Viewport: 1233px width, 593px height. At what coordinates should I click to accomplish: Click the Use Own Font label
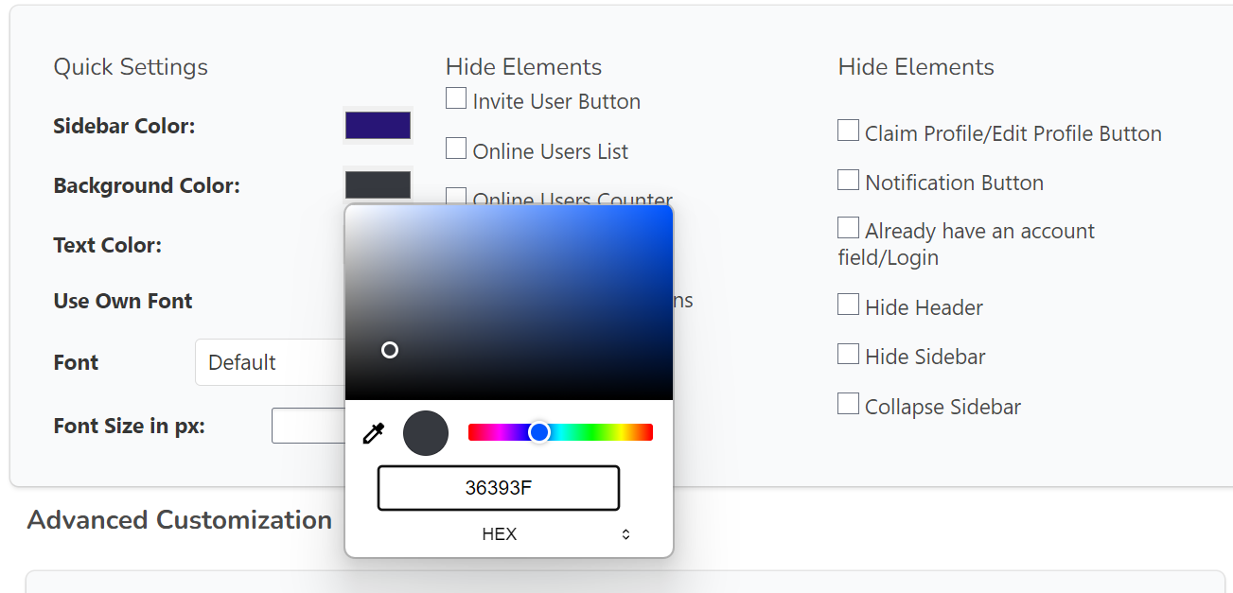(x=123, y=301)
